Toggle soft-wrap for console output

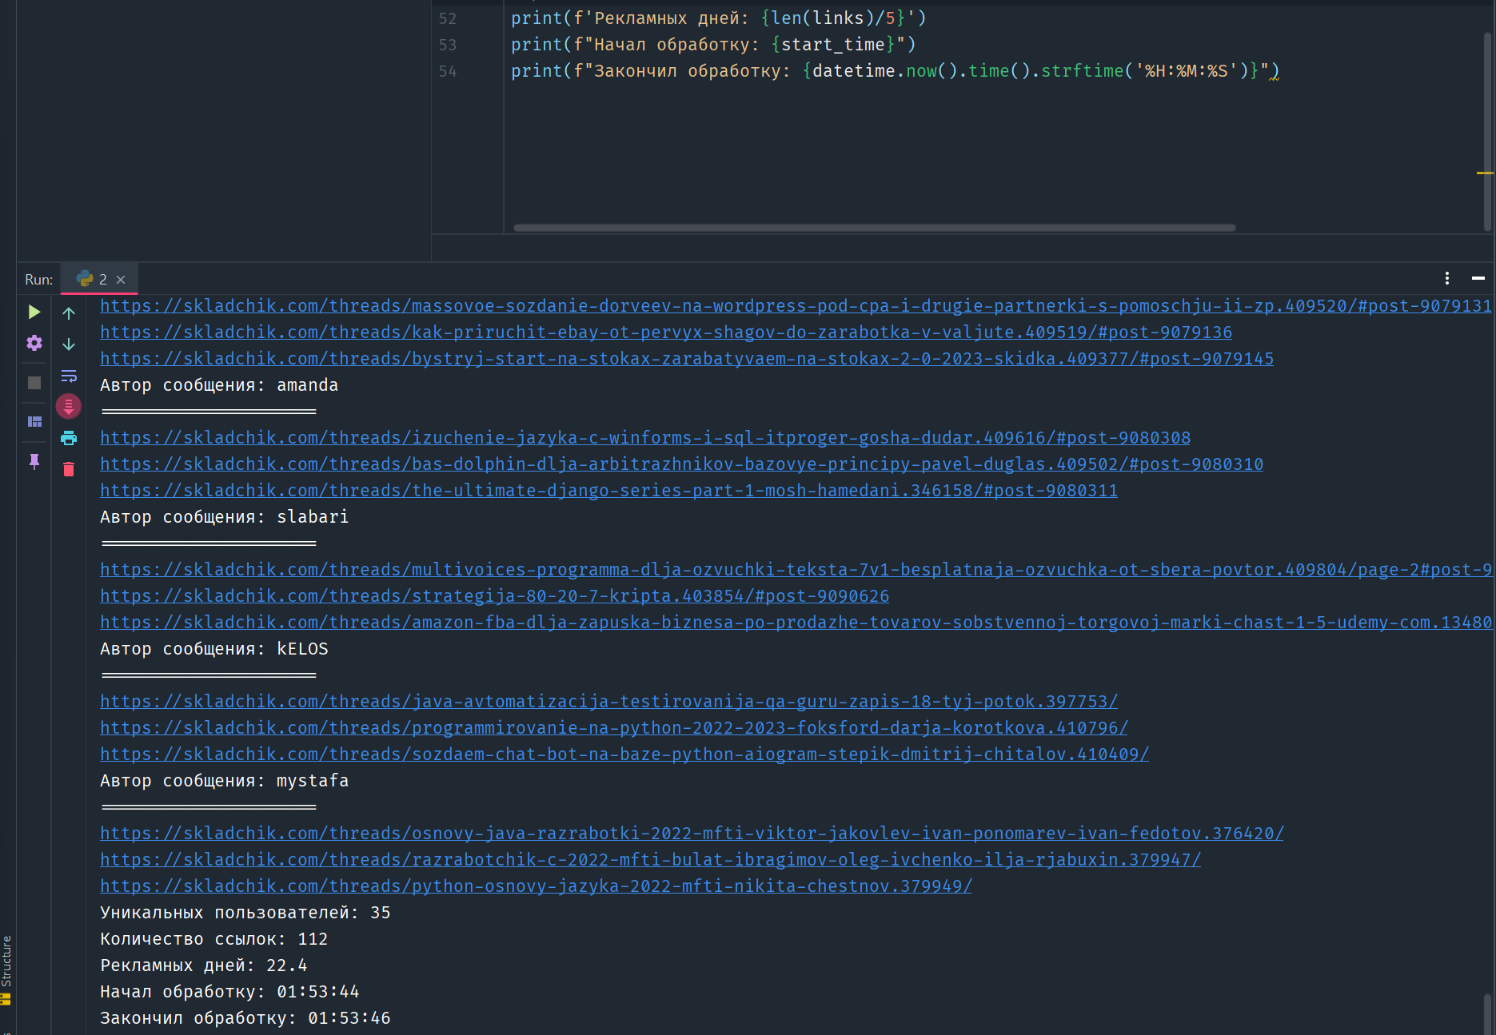69,376
